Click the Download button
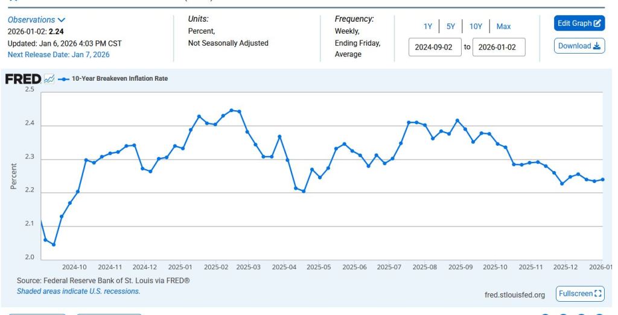 click(579, 46)
